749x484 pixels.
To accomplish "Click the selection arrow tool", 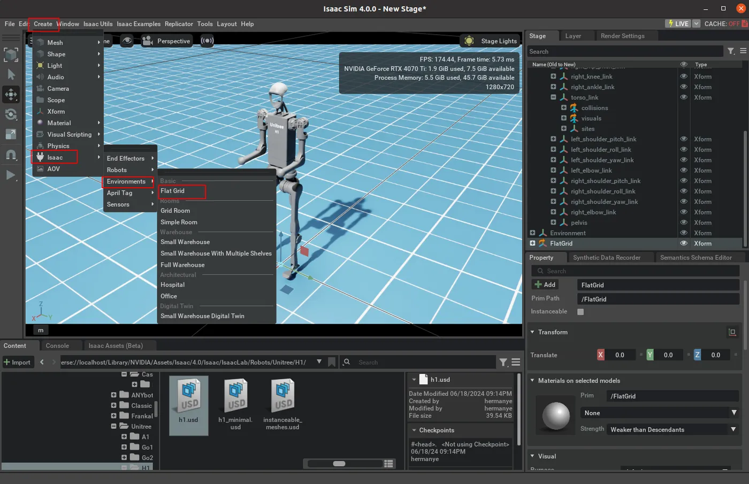I will pyautogui.click(x=11, y=74).
